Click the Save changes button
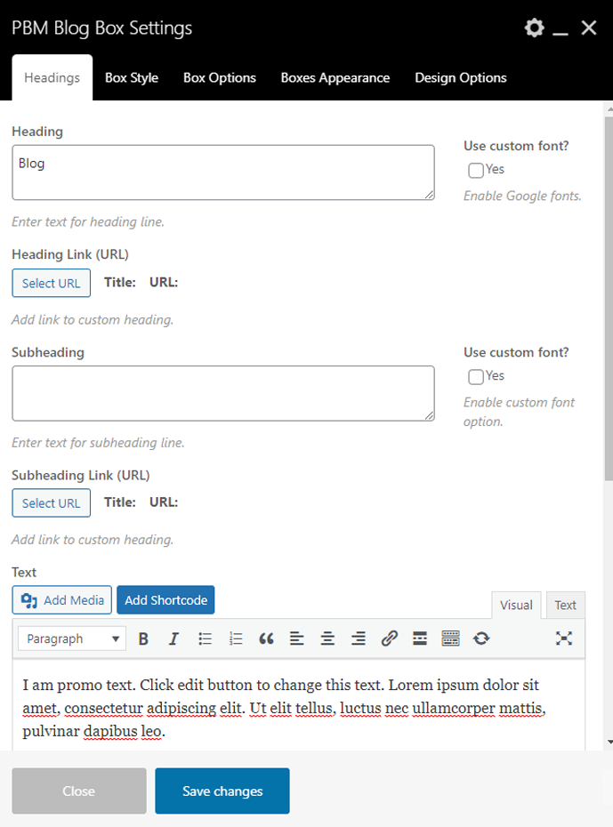 222,791
